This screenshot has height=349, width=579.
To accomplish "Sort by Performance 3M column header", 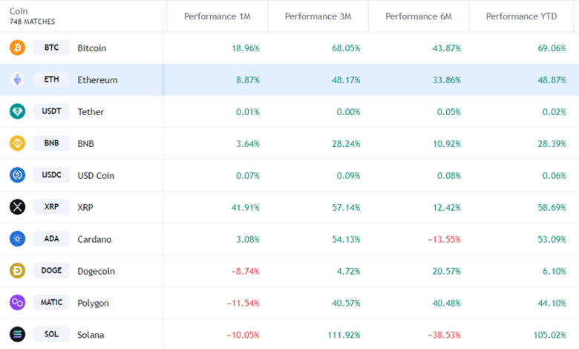I will tap(317, 16).
